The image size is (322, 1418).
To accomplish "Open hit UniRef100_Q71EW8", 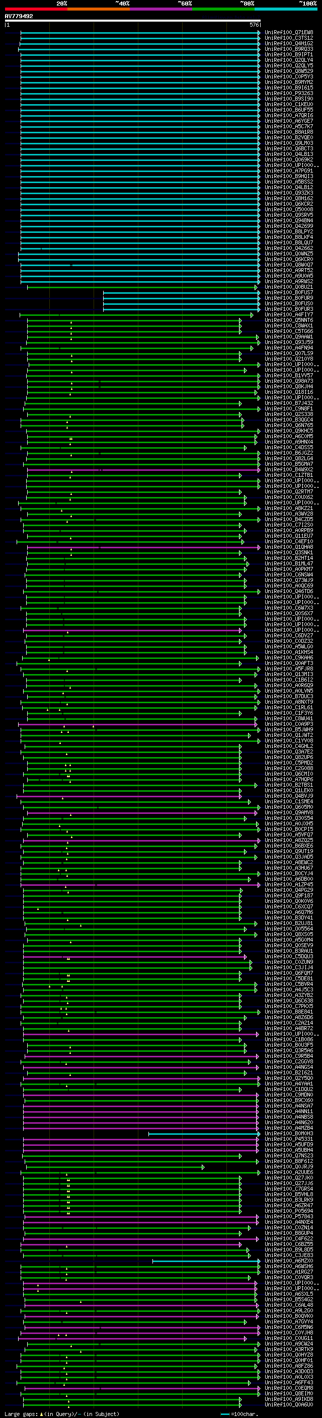I will tap(289, 33).
